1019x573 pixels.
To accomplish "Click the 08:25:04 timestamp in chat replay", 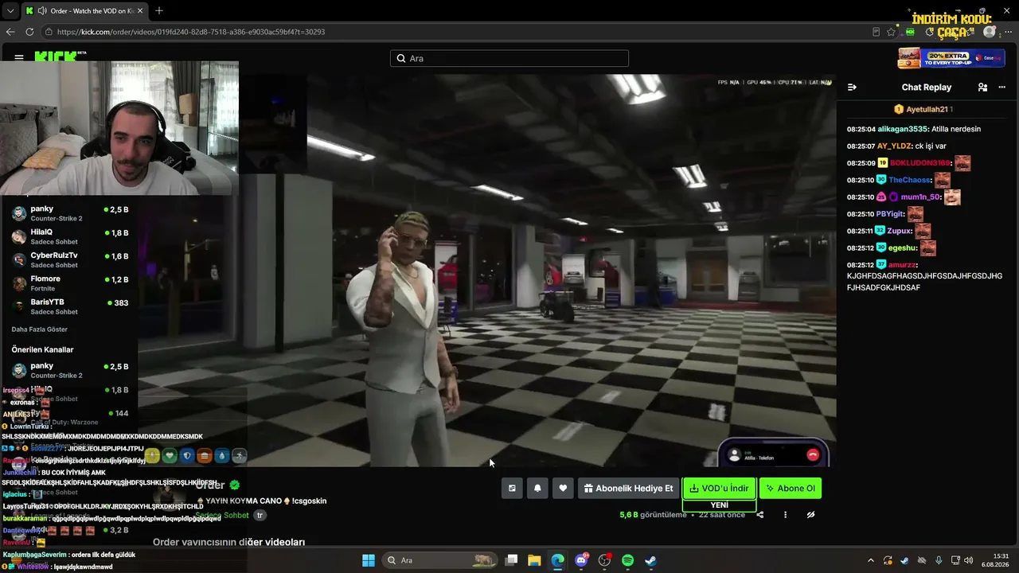I will [x=861, y=129].
